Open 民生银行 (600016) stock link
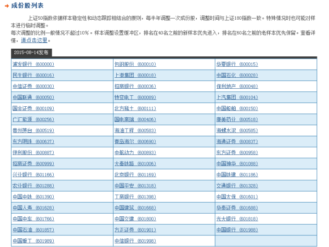The width and height of the screenshot is (329, 247). pyautogui.click(x=33, y=75)
